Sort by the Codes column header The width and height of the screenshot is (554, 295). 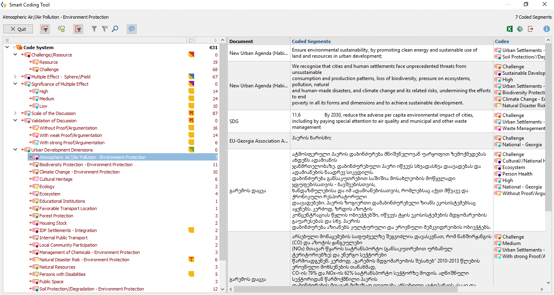point(519,41)
